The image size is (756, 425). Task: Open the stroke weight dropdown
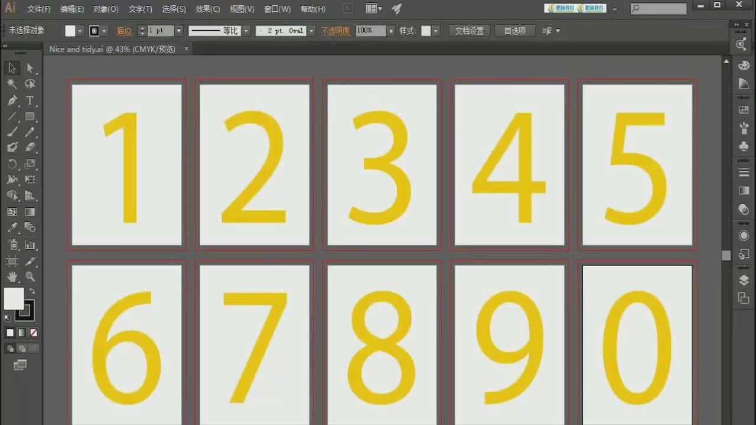(178, 31)
